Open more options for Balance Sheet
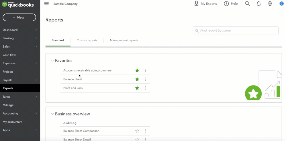The image size is (286, 141). coord(146,79)
